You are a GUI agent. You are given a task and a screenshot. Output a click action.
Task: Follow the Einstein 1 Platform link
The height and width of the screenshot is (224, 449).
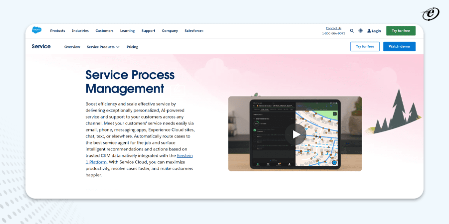click(139, 159)
